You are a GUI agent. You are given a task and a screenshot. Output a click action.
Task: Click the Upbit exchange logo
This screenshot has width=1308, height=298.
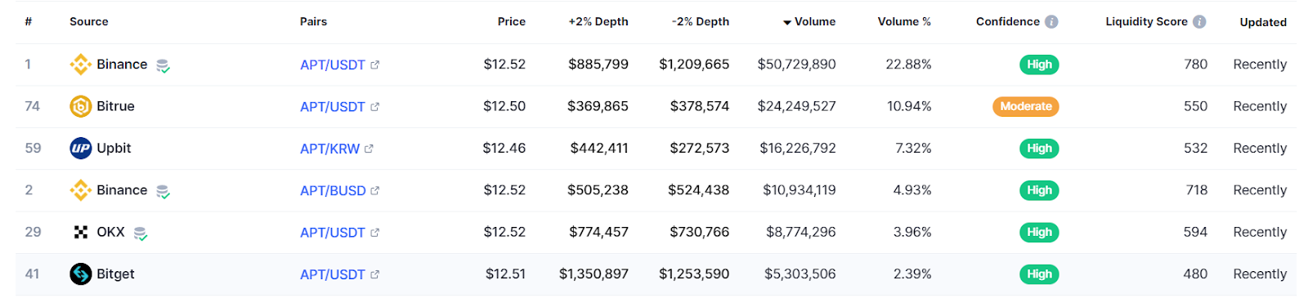[x=80, y=148]
